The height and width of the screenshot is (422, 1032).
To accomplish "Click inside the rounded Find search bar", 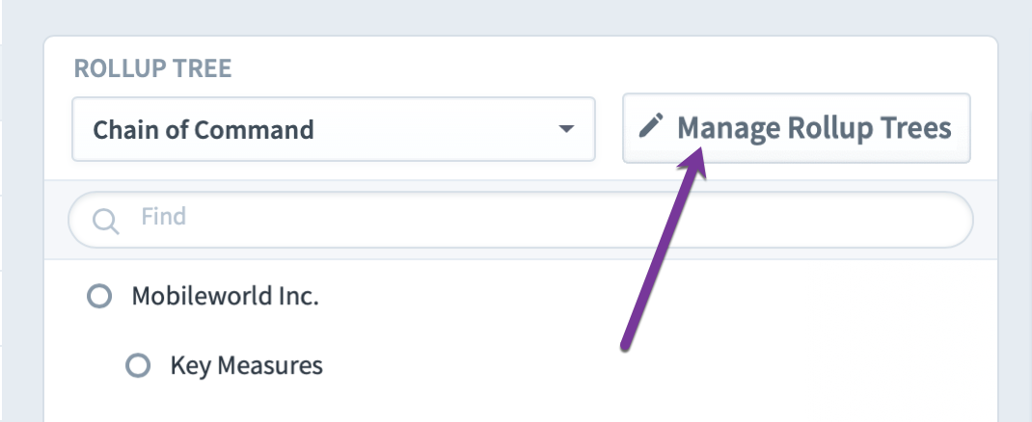I will 521,220.
